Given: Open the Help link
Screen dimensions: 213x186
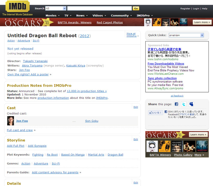Looking at the screenshot, I should click(205, 8).
